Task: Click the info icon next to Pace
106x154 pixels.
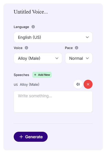Action: (x=77, y=48)
